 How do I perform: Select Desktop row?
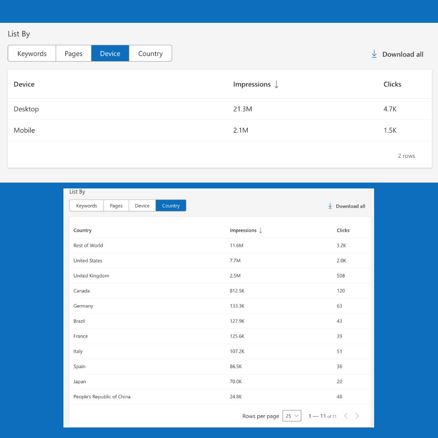click(220, 109)
